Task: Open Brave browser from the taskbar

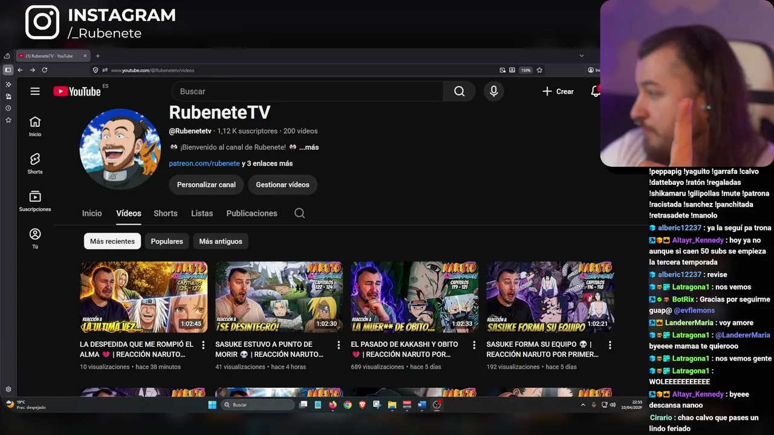Action: (362, 405)
